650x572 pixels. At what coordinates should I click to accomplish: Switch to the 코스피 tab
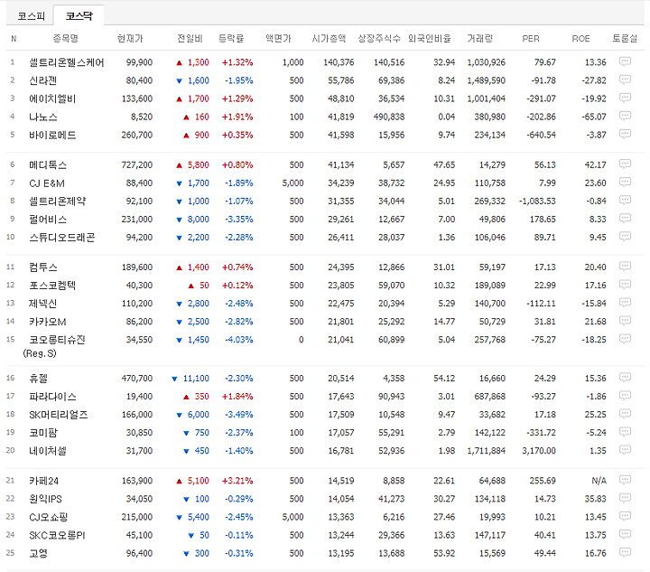(x=31, y=16)
